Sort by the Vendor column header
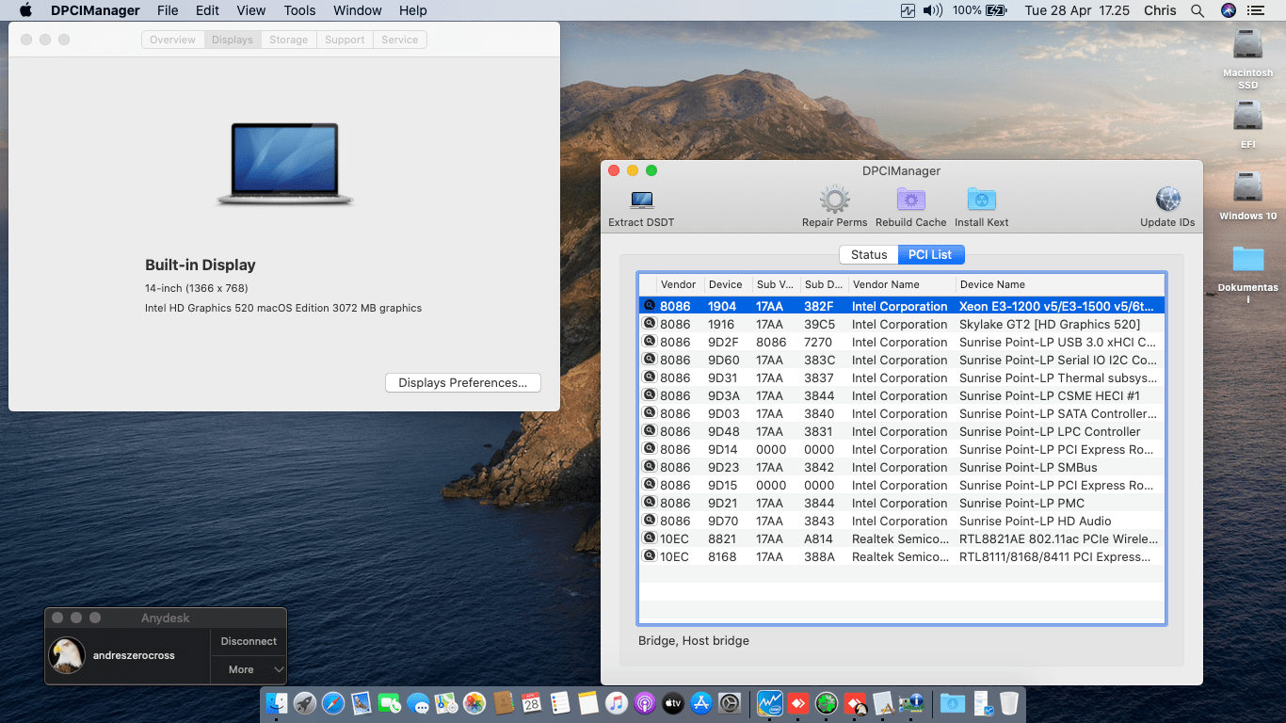Viewport: 1286px width, 723px height. [680, 284]
